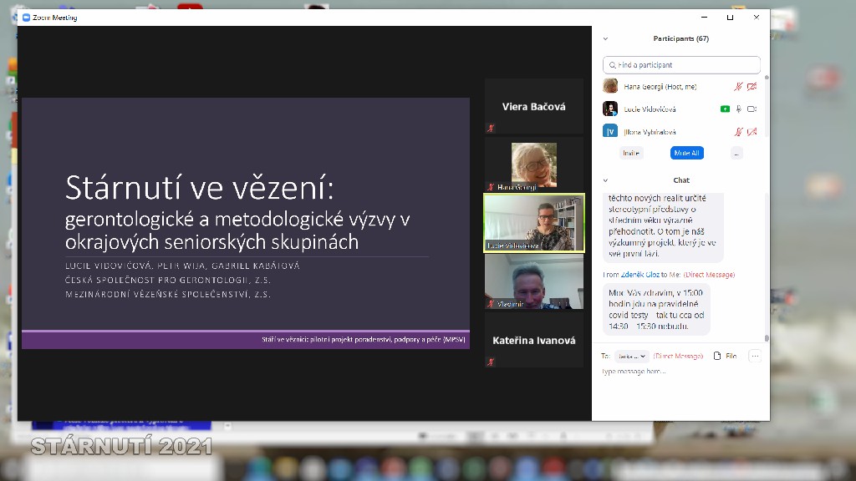Click Lucie Vidovićová's microphone icon
Screen dimensions: 856x481
click(738, 109)
